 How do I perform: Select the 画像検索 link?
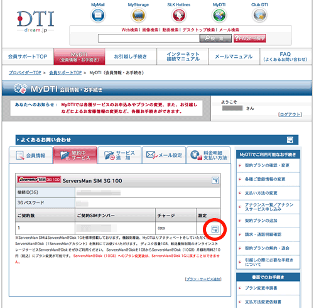pyautogui.click(x=150, y=30)
